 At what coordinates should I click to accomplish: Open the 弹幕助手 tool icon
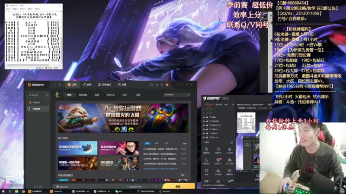coord(230,172)
